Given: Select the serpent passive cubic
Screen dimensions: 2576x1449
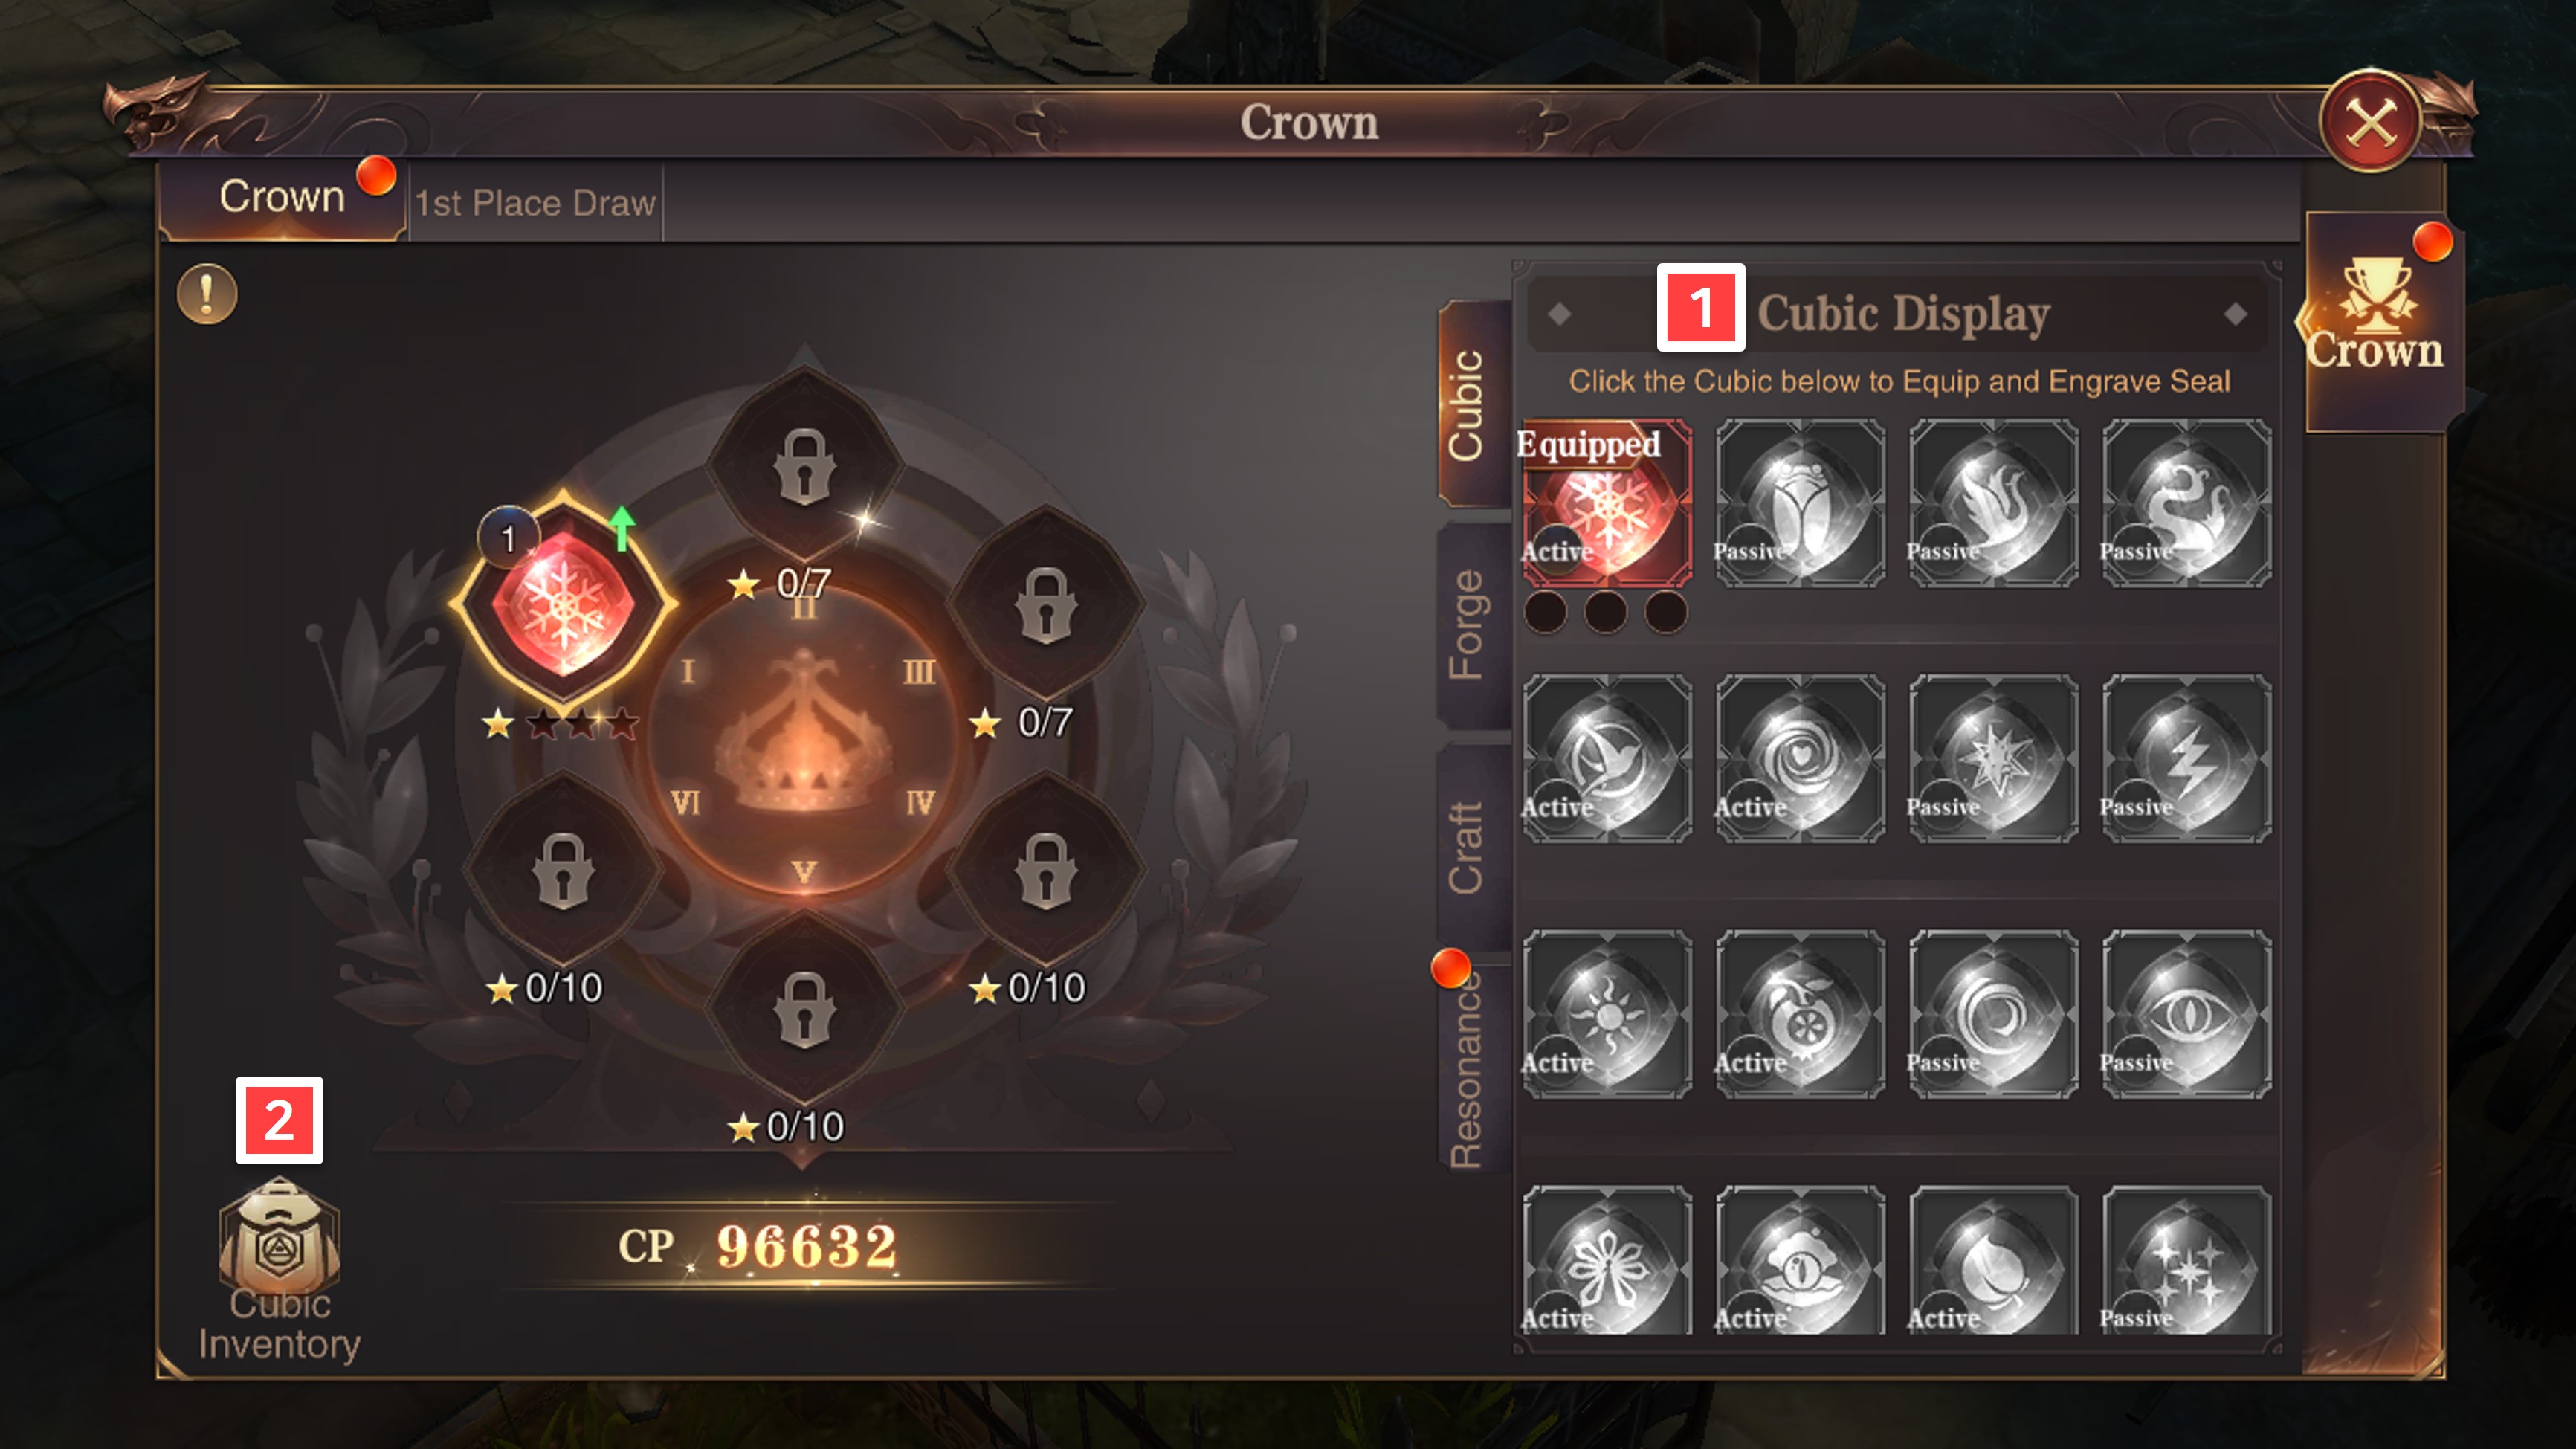Looking at the screenshot, I should coord(2186,503).
